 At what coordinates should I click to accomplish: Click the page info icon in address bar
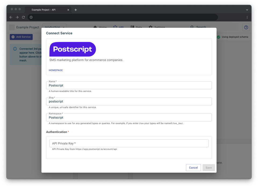(31, 17)
